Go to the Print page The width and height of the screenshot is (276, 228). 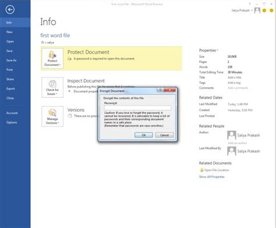click(x=15, y=70)
